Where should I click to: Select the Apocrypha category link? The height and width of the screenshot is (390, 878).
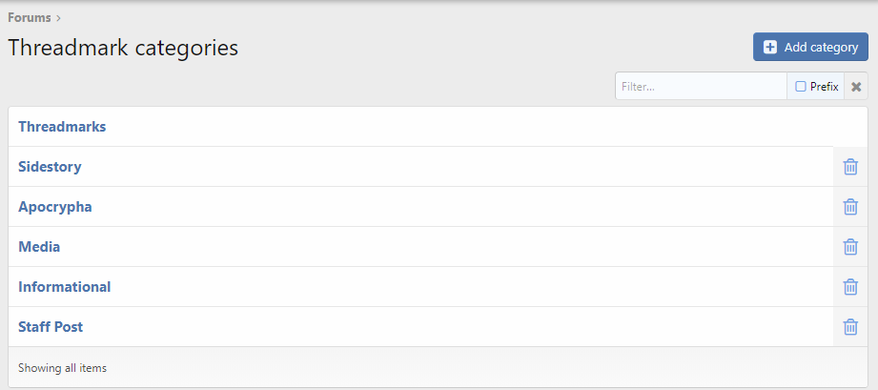click(x=55, y=207)
